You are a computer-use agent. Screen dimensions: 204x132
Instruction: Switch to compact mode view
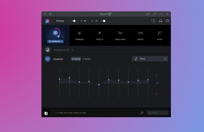coord(154,14)
